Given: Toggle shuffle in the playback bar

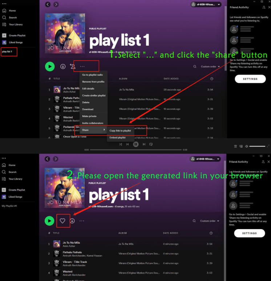Looking at the screenshot, I should (x=121, y=144).
